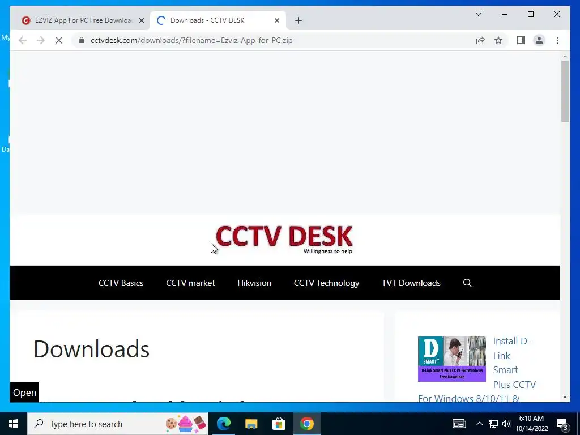Open Chrome three-dot menu
580x435 pixels.
[x=557, y=40]
